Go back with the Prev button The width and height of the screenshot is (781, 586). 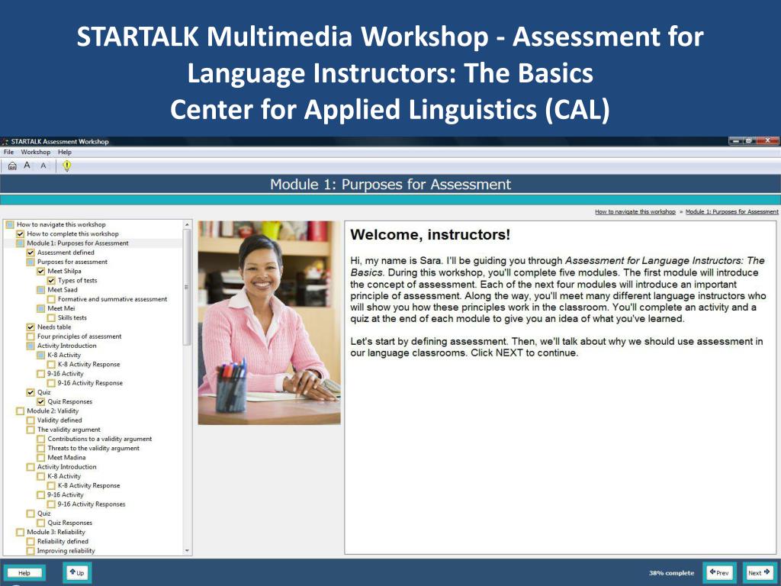click(719, 572)
